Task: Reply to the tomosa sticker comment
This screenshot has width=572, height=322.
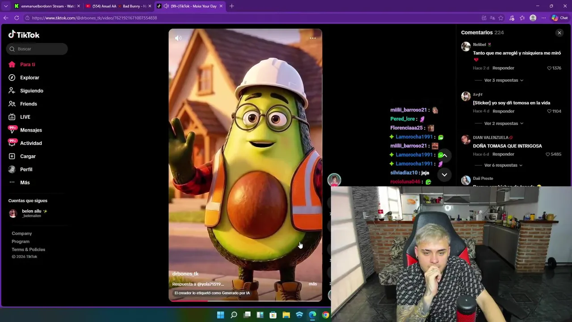Action: coord(503,111)
